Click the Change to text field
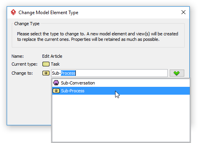The width and height of the screenshot is (198, 143). (x=109, y=73)
